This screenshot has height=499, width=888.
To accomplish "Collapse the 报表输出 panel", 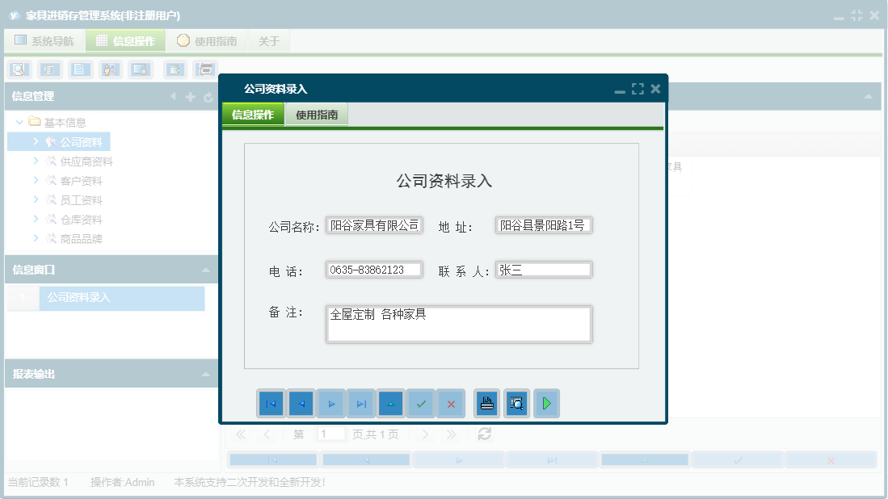I will pyautogui.click(x=205, y=374).
